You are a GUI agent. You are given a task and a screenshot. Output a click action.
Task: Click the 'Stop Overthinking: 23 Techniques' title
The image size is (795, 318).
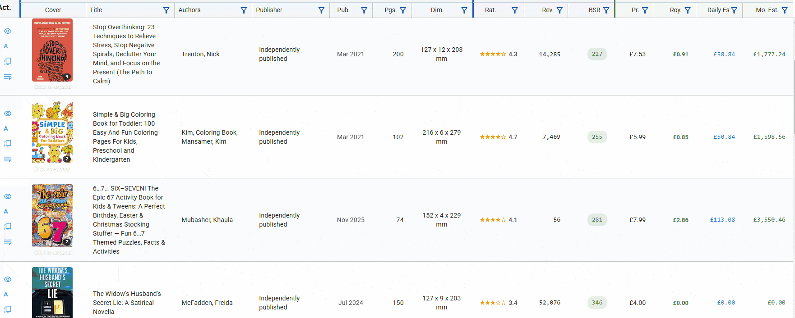pos(126,54)
